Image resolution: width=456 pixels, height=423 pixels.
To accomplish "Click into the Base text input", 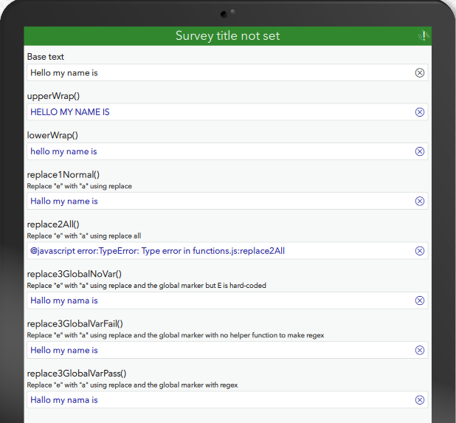I will pos(218,72).
